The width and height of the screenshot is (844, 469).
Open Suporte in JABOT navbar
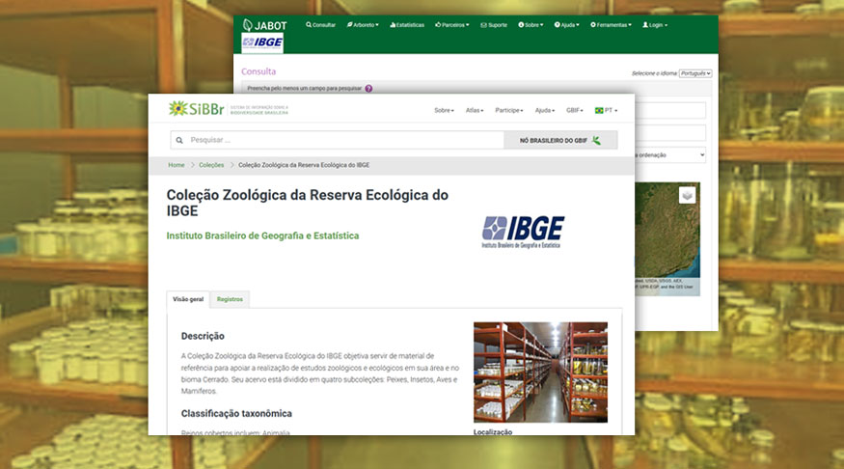pos(494,25)
